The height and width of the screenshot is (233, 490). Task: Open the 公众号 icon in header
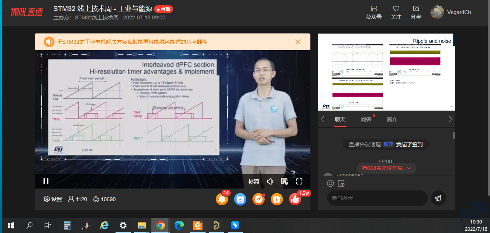coord(374,13)
